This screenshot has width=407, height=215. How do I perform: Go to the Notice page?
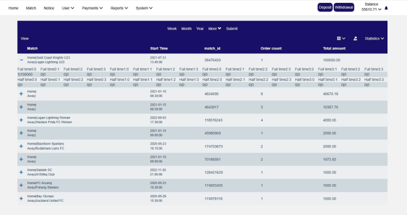point(49,8)
